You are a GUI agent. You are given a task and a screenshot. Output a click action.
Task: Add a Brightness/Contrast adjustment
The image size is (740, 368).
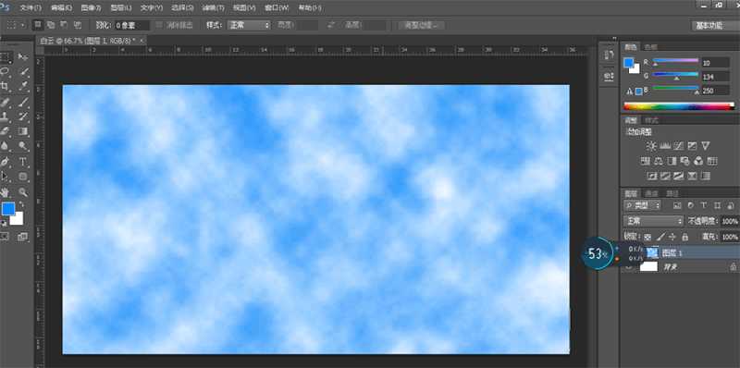(651, 146)
